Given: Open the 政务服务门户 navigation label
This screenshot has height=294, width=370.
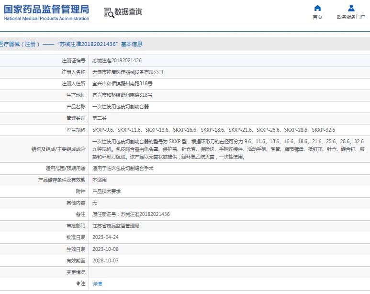Looking at the screenshot, I should 351,17.
